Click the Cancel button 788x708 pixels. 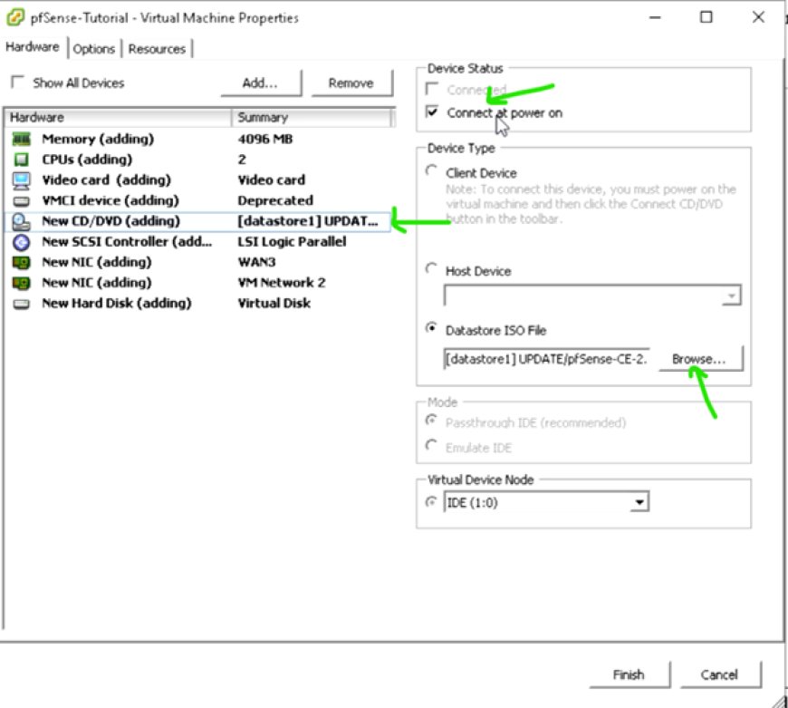720,674
